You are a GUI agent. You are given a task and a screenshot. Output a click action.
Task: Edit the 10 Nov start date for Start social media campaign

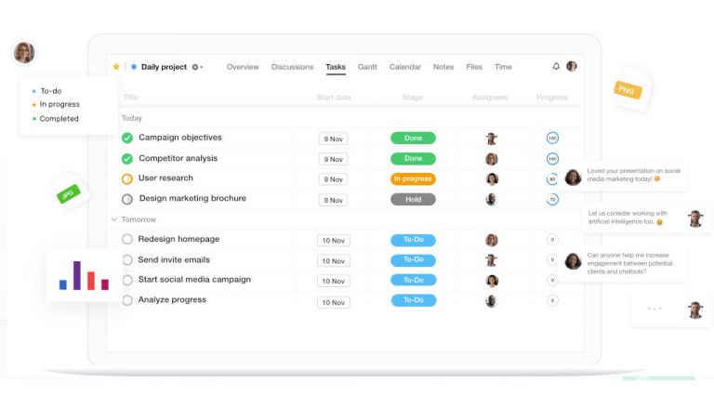(334, 281)
